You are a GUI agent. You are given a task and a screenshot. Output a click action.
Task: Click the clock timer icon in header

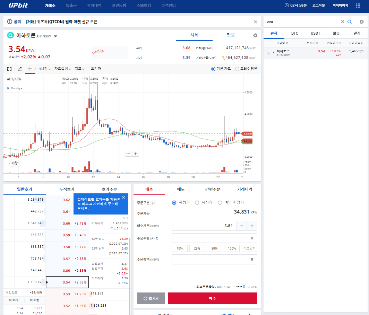click(x=286, y=5)
